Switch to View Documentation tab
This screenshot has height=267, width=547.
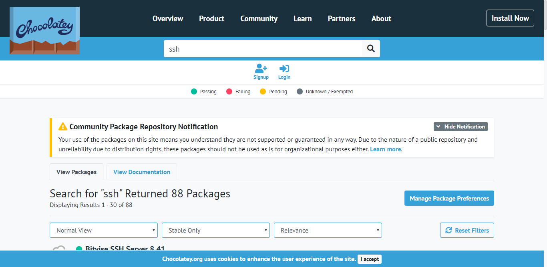pos(142,172)
